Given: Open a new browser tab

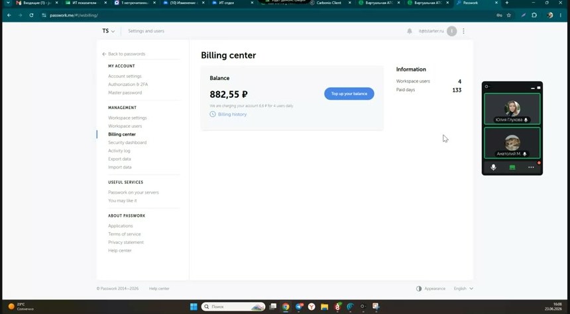Looking at the screenshot, I should click(x=507, y=3).
